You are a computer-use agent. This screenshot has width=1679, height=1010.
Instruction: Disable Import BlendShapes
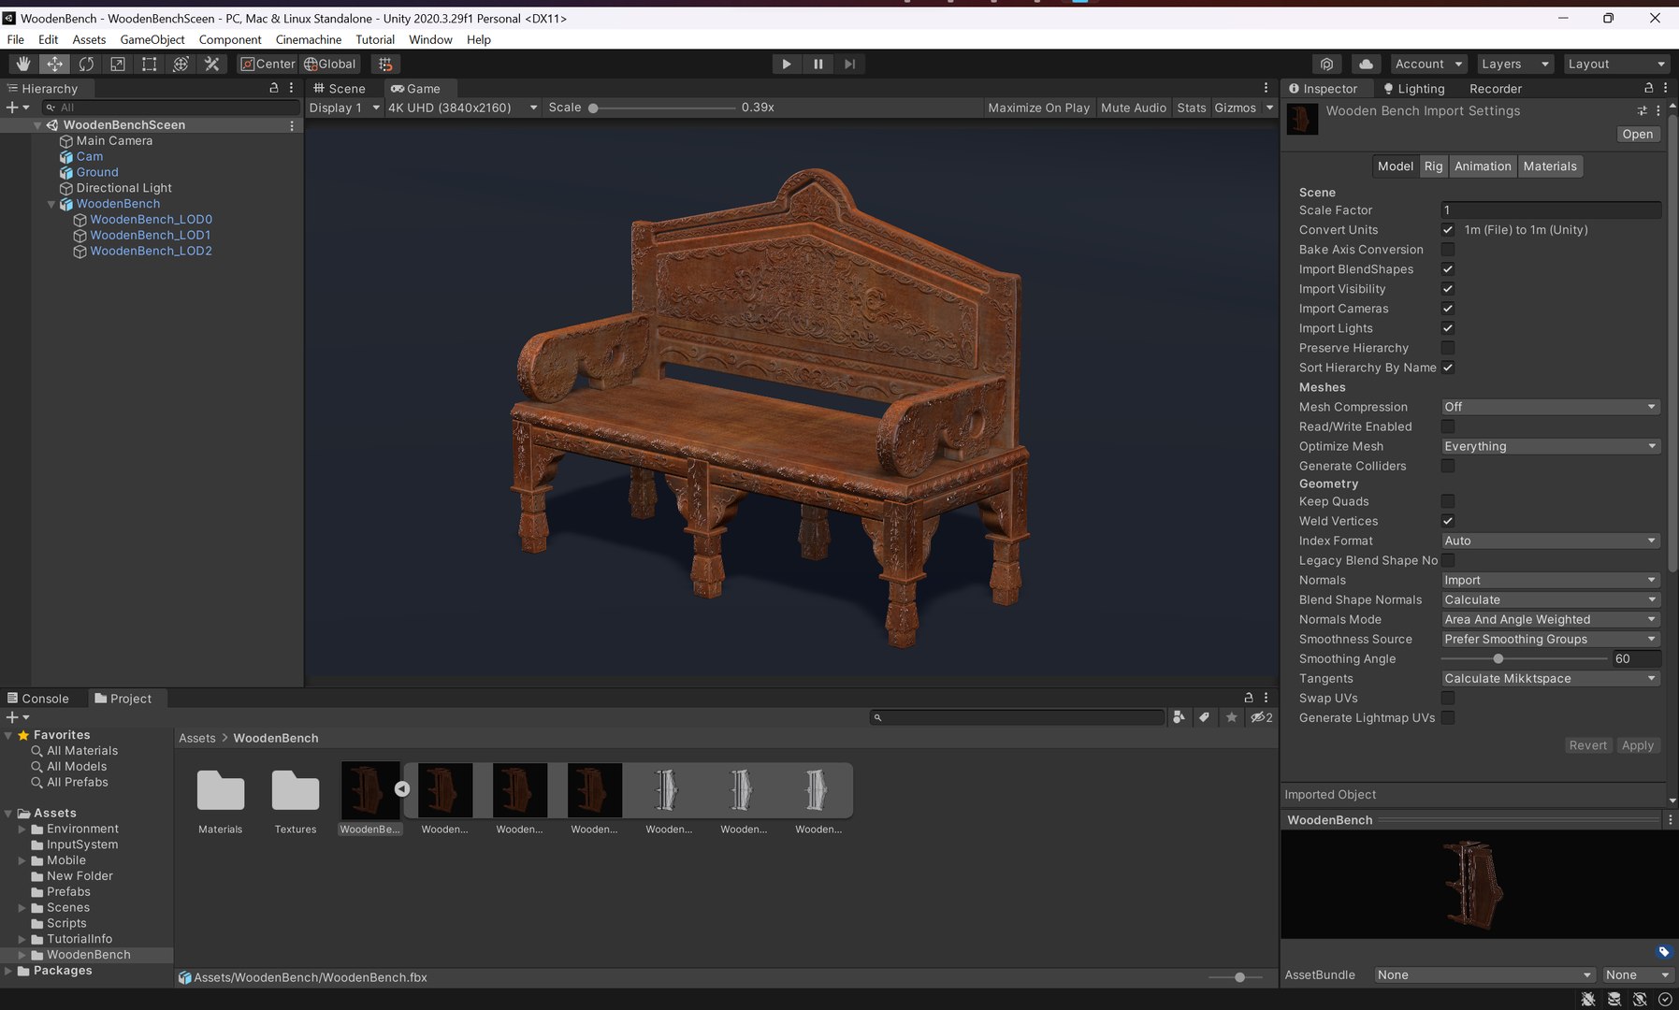pos(1448,269)
